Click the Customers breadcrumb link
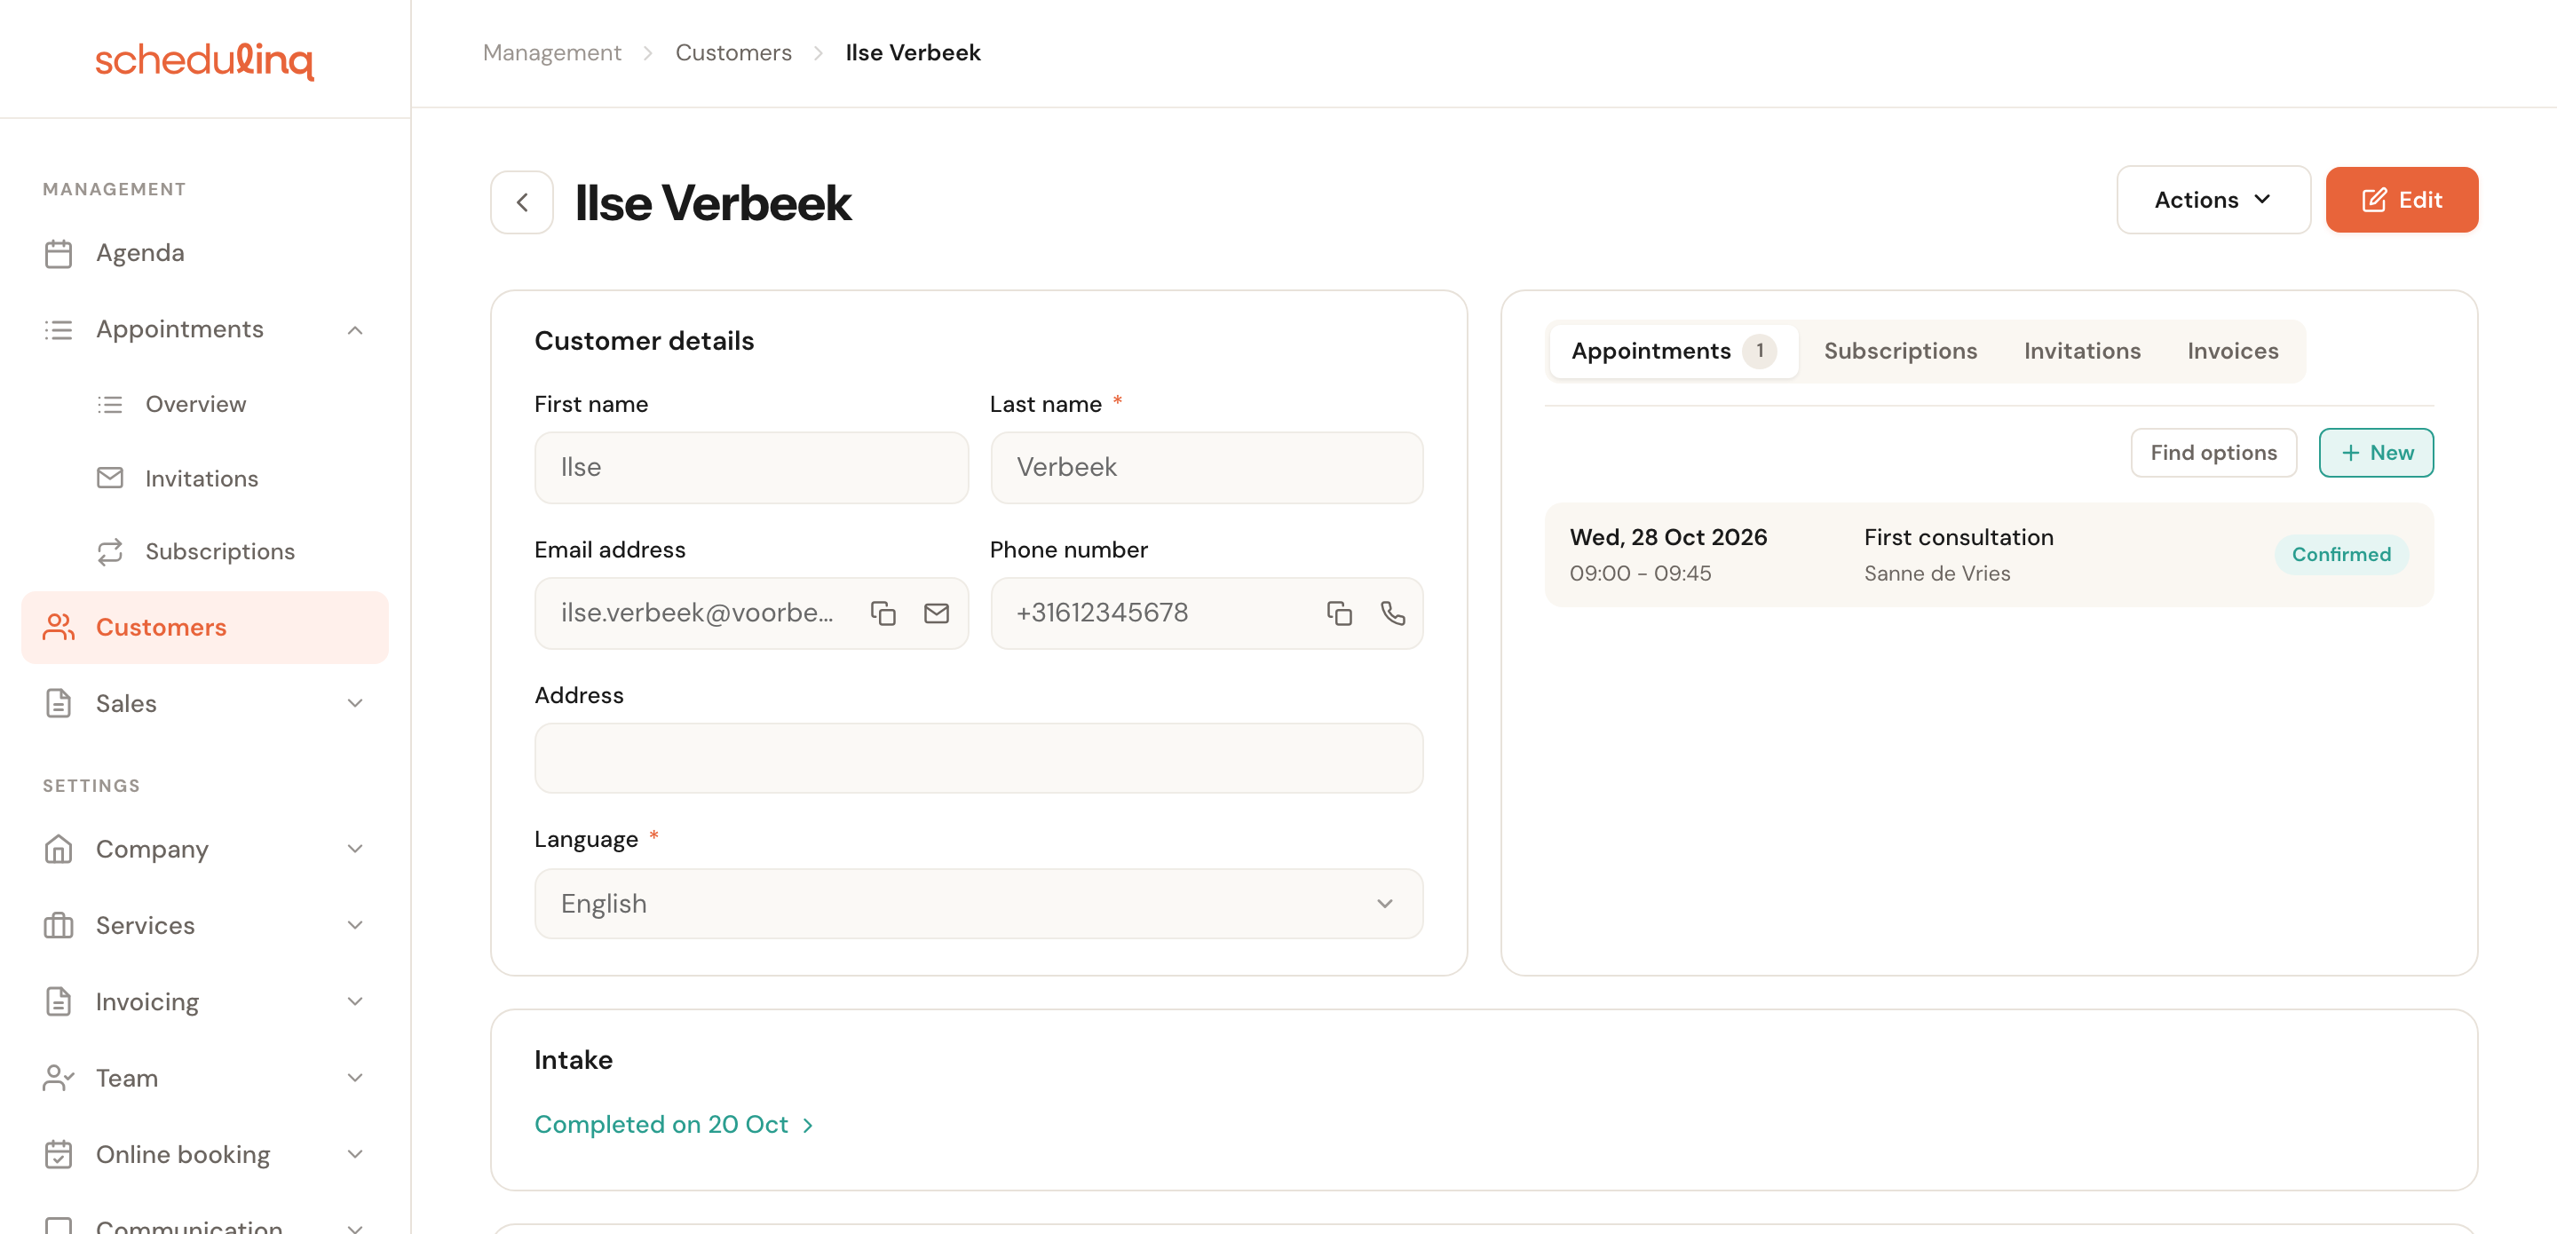This screenshot has width=2557, height=1234. click(733, 52)
